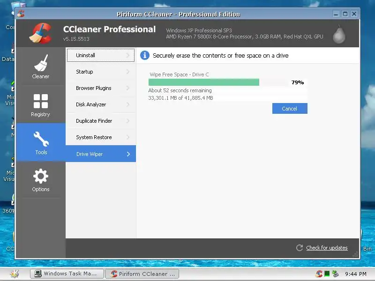Click the Check for updates link
Viewport: 375px width, 281px height.
click(x=327, y=248)
